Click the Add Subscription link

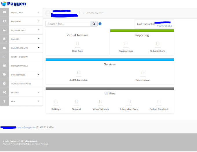[79, 80]
